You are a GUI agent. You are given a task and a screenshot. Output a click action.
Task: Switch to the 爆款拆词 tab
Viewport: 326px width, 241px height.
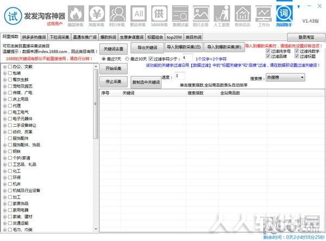(x=108, y=37)
